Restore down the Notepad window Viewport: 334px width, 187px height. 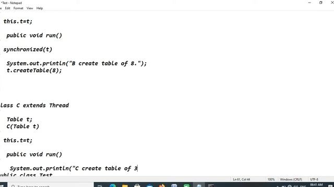coord(320,3)
